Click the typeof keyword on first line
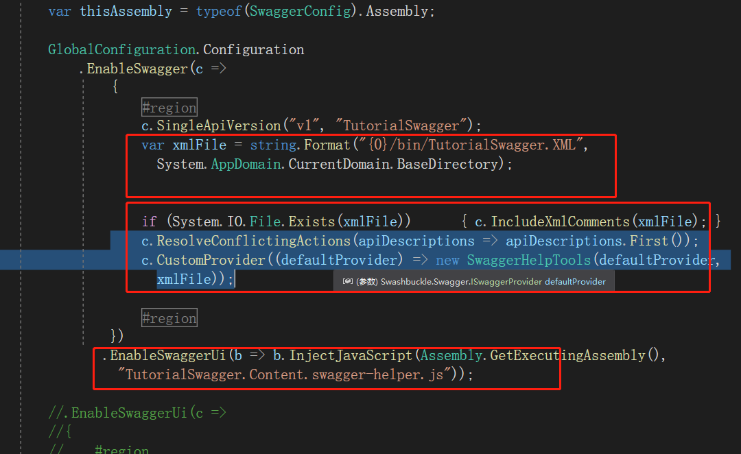This screenshot has height=454, width=741. pyautogui.click(x=217, y=10)
